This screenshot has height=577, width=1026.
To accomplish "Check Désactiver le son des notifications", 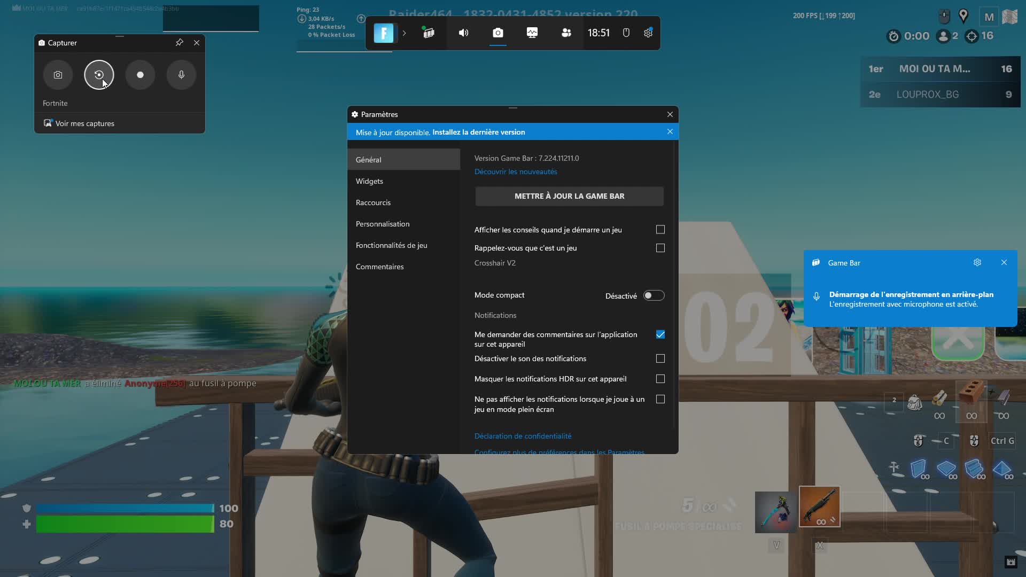I will coord(660,358).
